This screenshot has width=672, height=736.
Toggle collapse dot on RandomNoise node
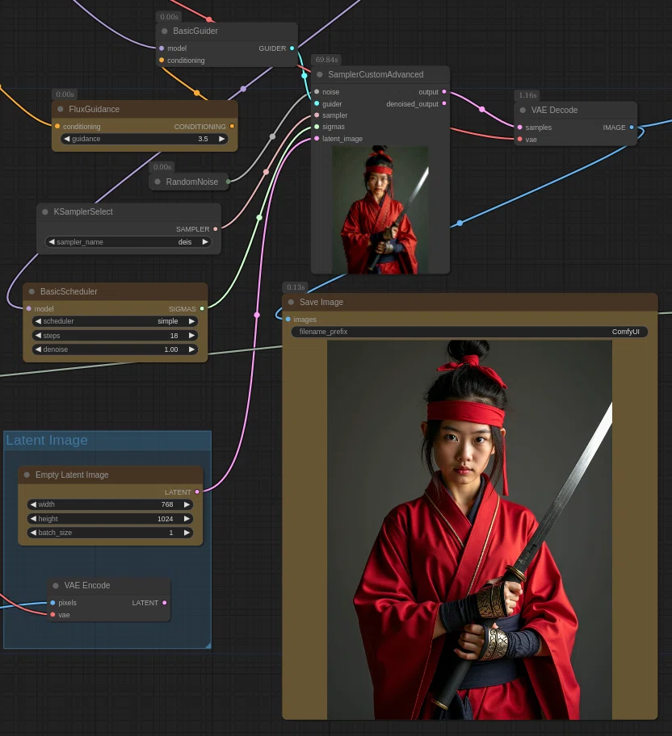coord(157,182)
